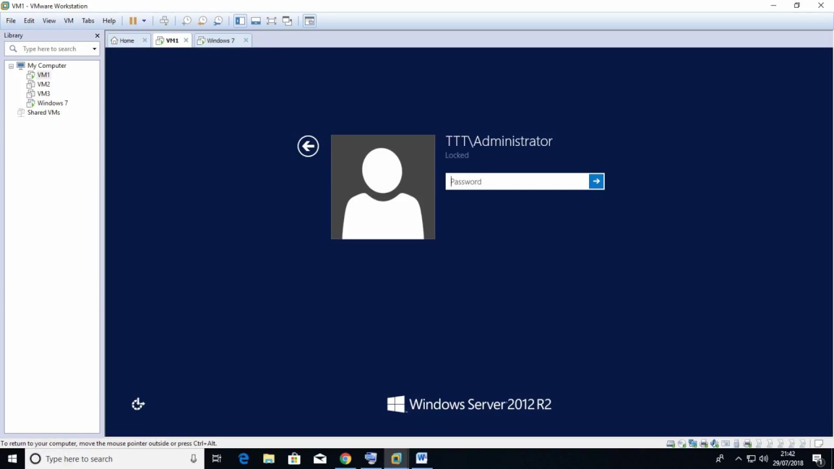Open File Explorer from the taskbar
Screen dimensions: 834x469
(268, 459)
